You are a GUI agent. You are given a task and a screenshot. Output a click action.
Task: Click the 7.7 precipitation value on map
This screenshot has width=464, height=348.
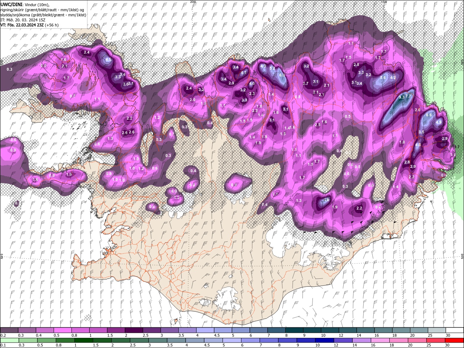point(408,96)
